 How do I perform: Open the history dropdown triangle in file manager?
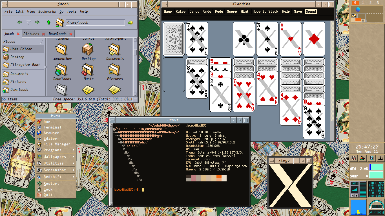28,22
